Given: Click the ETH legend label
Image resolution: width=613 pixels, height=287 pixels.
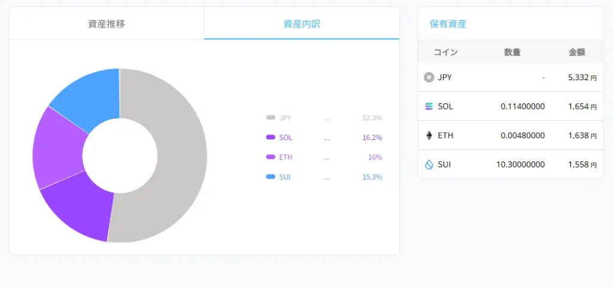Looking at the screenshot, I should (x=286, y=157).
